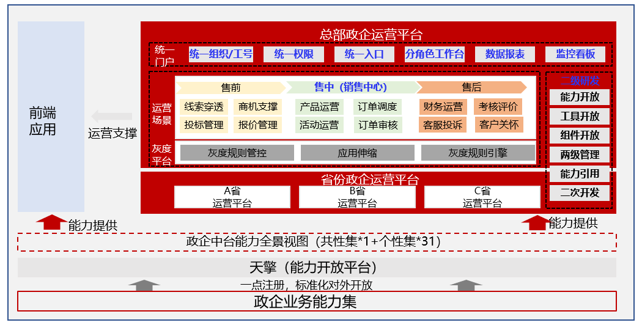The width and height of the screenshot is (642, 328).
Task: Open the 能力开放 item
Action: point(580,97)
